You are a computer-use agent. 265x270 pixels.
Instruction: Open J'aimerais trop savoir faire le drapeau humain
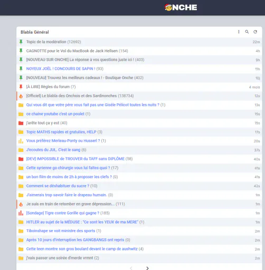(67, 195)
